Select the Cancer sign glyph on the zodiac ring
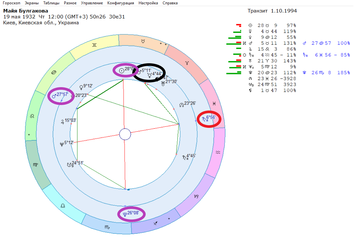This screenshot has width=355, height=241. click(x=54, y=72)
